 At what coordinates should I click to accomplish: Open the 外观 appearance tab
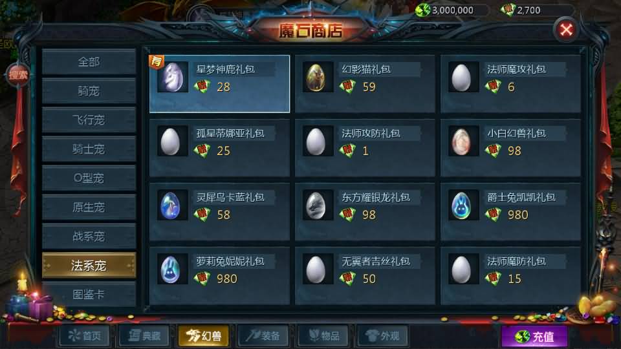tap(382, 336)
